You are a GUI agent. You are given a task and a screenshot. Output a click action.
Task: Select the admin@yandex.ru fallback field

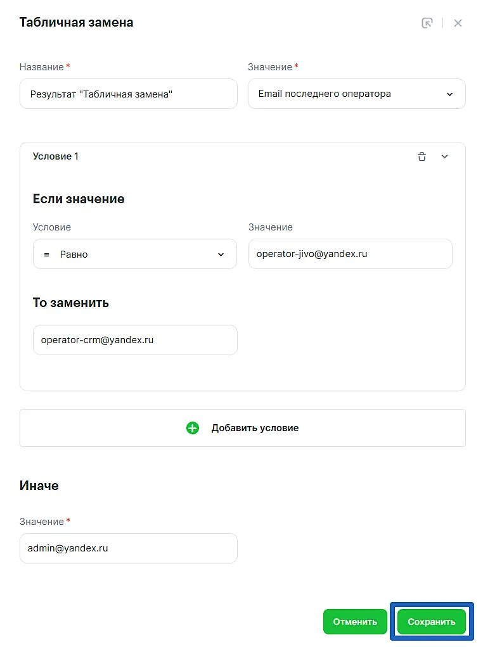pos(128,548)
